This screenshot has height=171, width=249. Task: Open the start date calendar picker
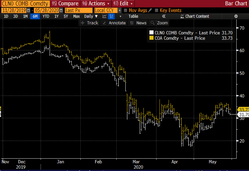pos(28,11)
